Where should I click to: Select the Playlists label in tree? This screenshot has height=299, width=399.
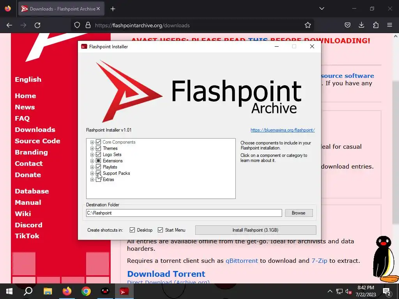pyautogui.click(x=109, y=167)
